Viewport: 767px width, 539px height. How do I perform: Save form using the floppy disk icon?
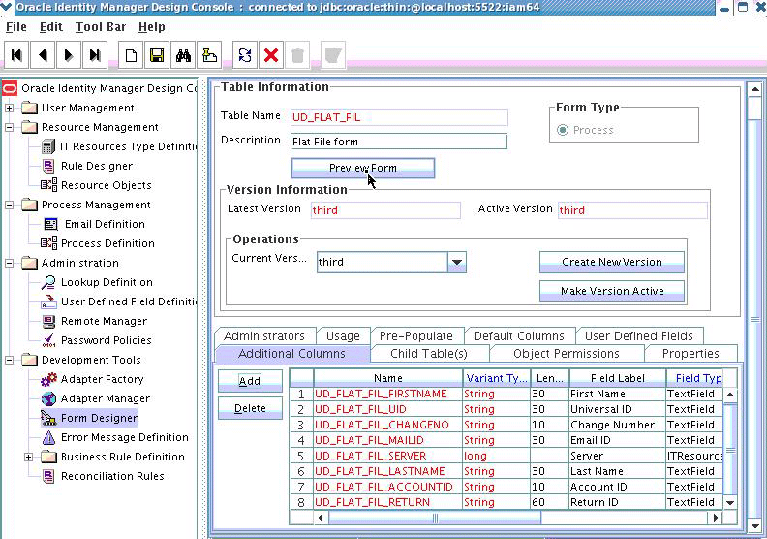point(157,55)
